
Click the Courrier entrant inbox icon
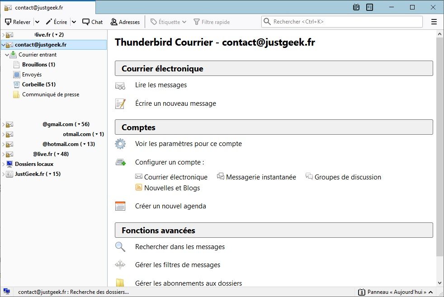(13, 55)
